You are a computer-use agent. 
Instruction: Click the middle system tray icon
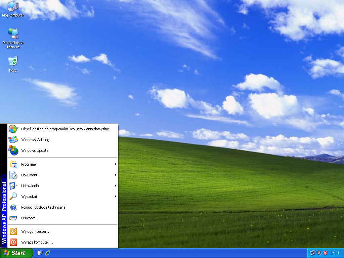click(319, 253)
